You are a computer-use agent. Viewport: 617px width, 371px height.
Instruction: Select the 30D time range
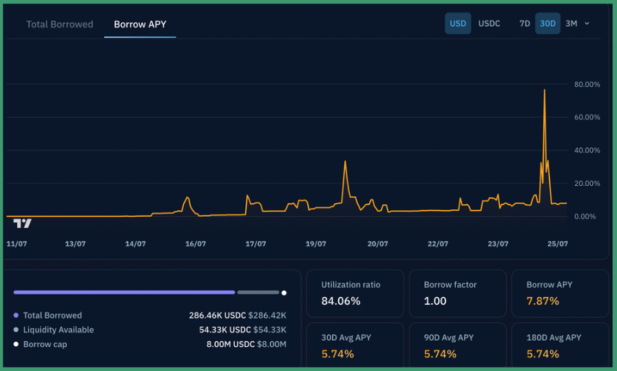547,23
